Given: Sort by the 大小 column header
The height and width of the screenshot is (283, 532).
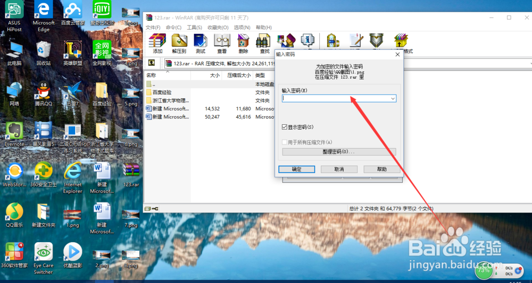Looking at the screenshot, I should coord(206,75).
